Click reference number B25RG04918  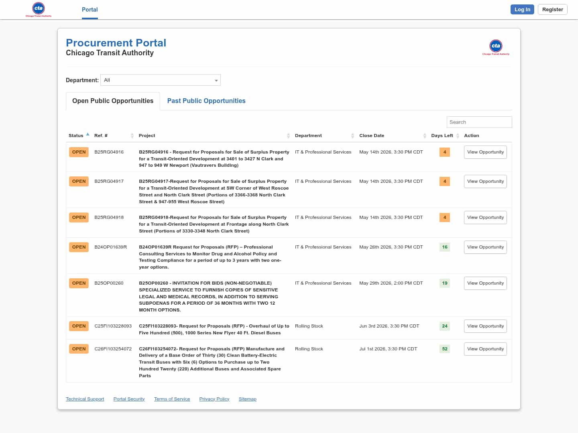109,218
